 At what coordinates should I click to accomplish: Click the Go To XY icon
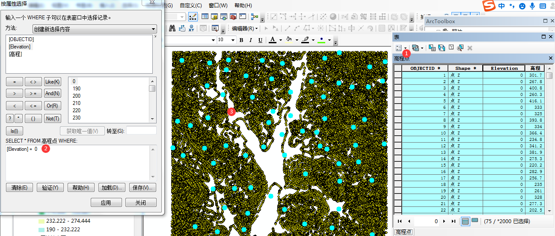(x=191, y=28)
